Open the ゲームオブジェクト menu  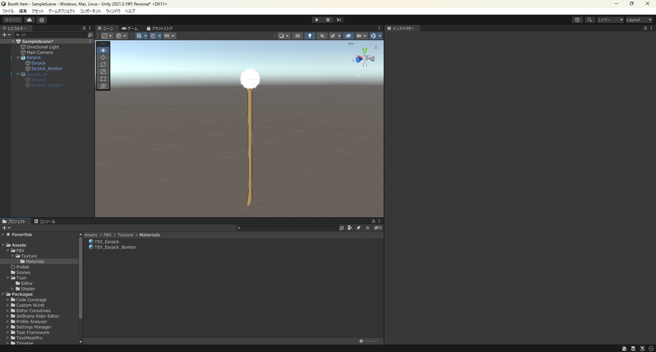pyautogui.click(x=61, y=12)
